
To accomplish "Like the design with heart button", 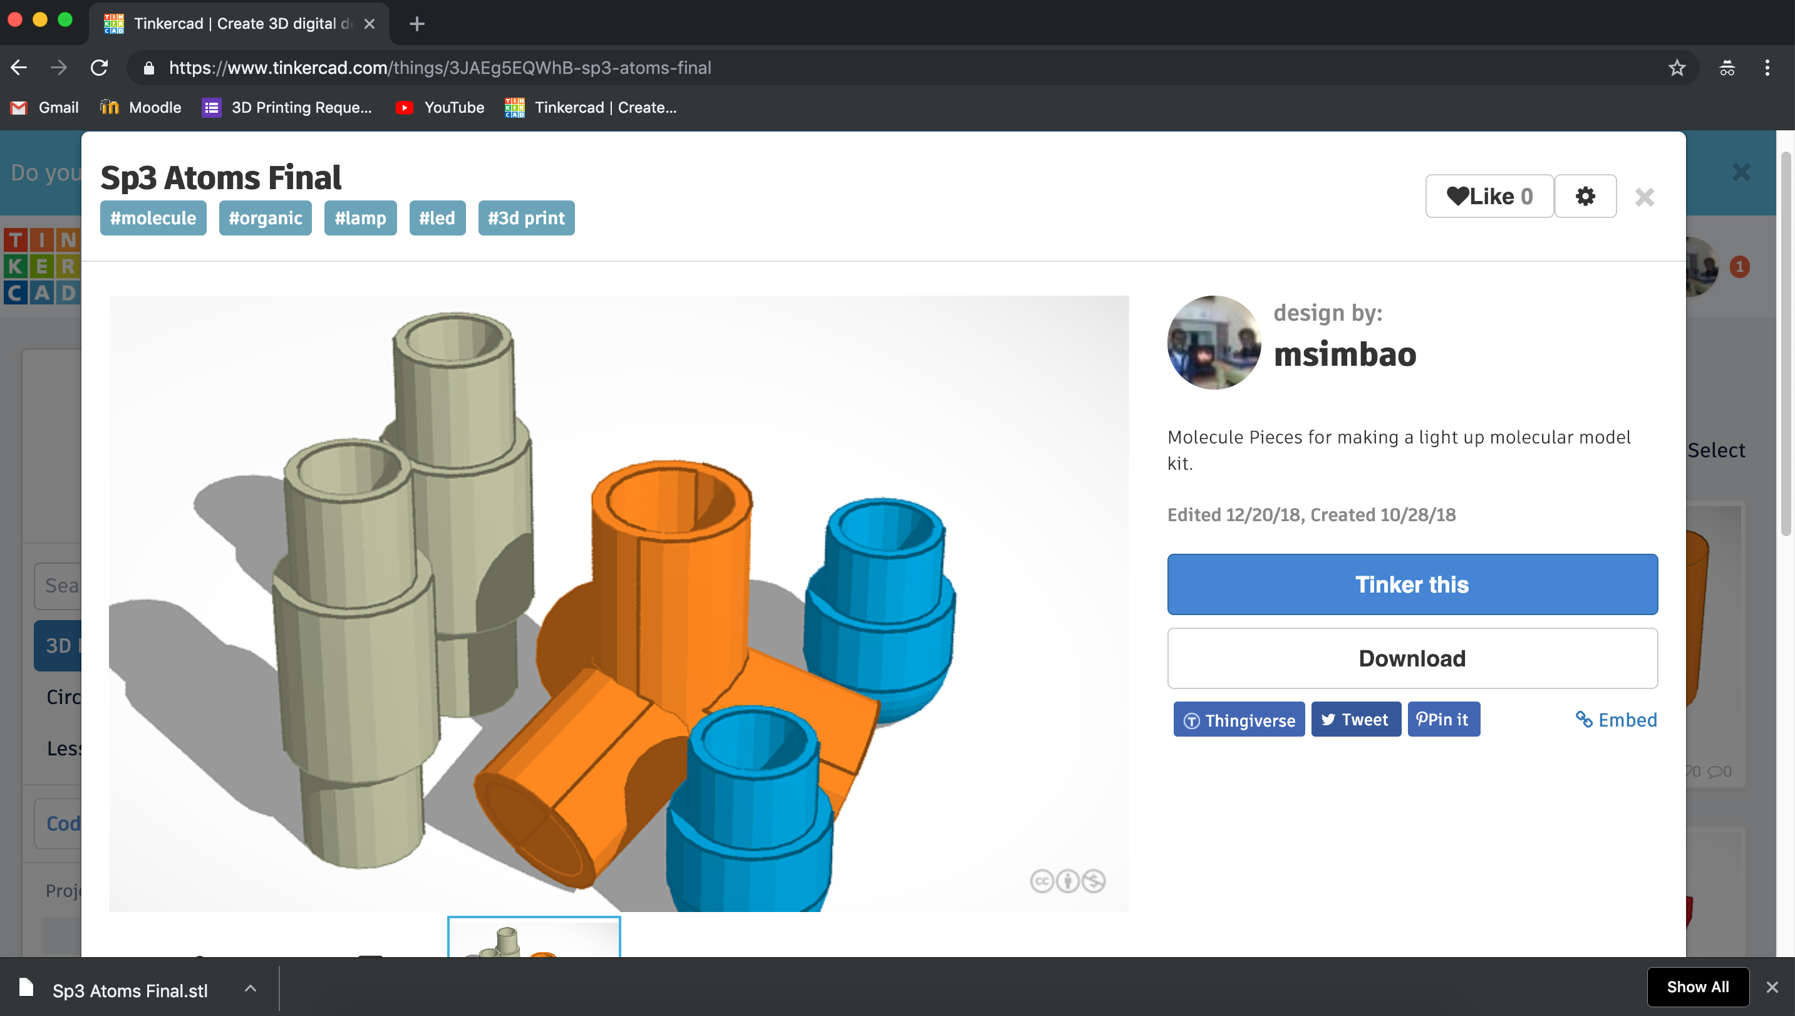I will [x=1488, y=196].
